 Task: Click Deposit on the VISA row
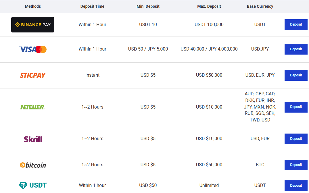click(x=296, y=49)
